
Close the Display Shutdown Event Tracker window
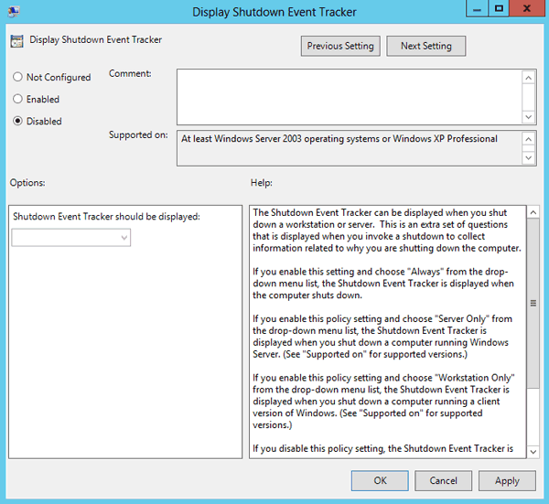[527, 8]
